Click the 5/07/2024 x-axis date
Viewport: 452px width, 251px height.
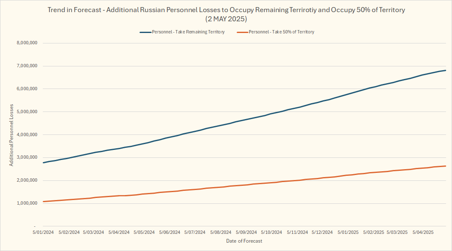[195, 232]
